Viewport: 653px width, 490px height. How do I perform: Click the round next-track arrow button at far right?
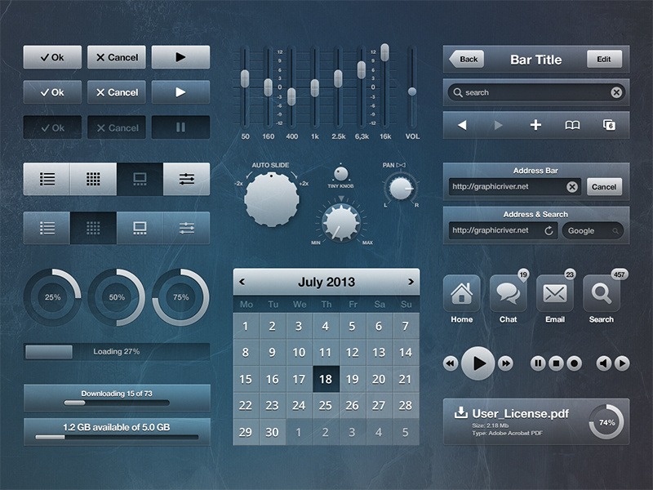pos(622,363)
